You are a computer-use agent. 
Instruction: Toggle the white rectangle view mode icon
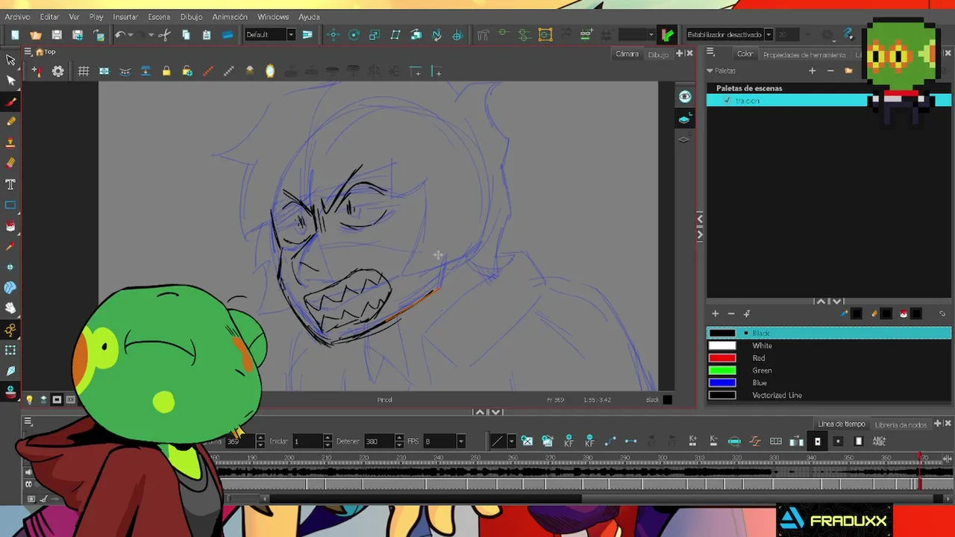859,442
